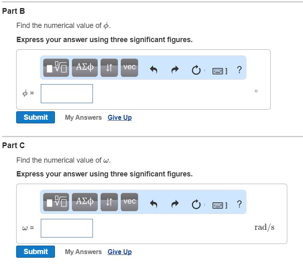Click Give Up link under Part B

120,117
